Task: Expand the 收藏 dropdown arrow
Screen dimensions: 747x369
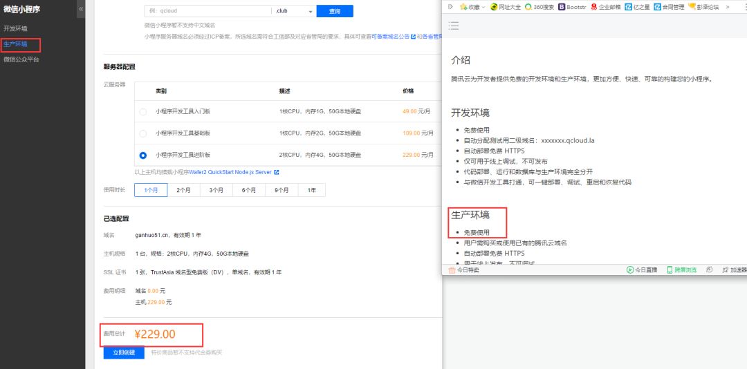Action: point(483,7)
